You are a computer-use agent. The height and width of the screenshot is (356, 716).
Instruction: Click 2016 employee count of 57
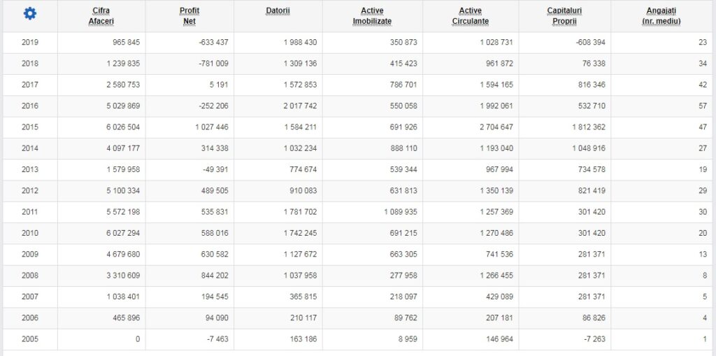702,106
